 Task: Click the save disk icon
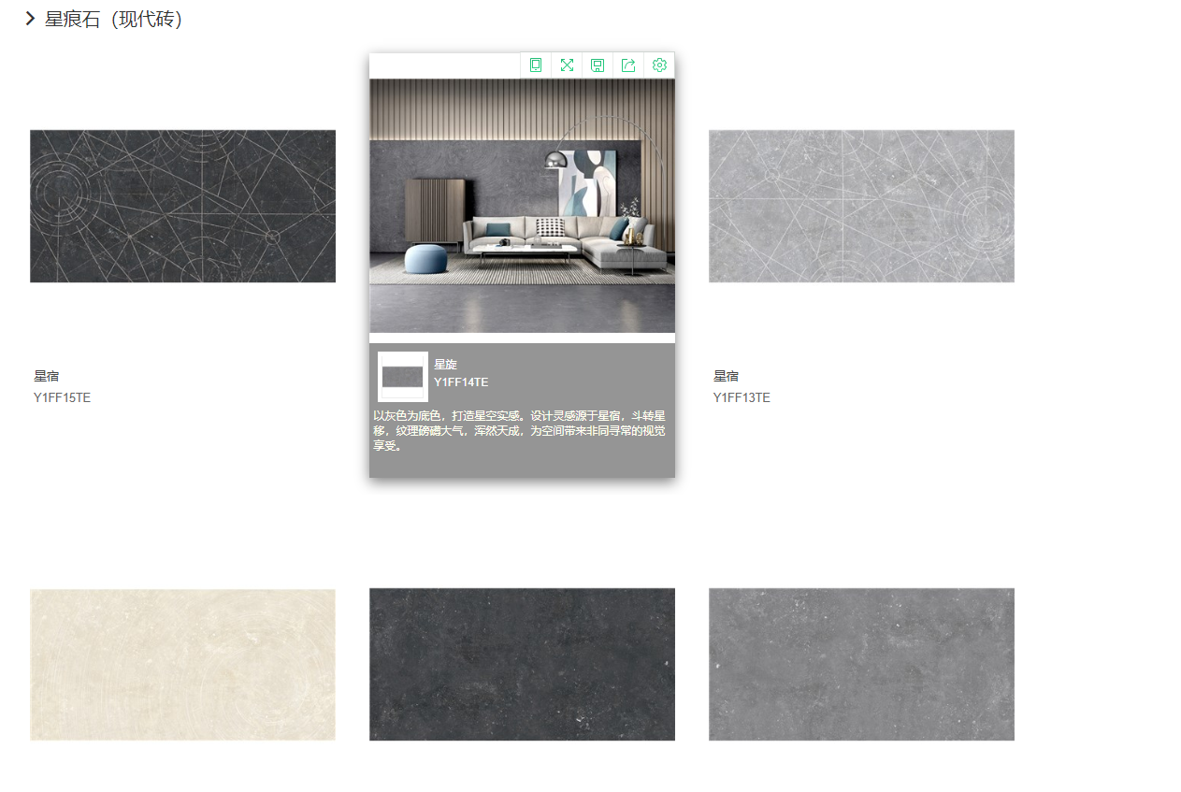[598, 65]
